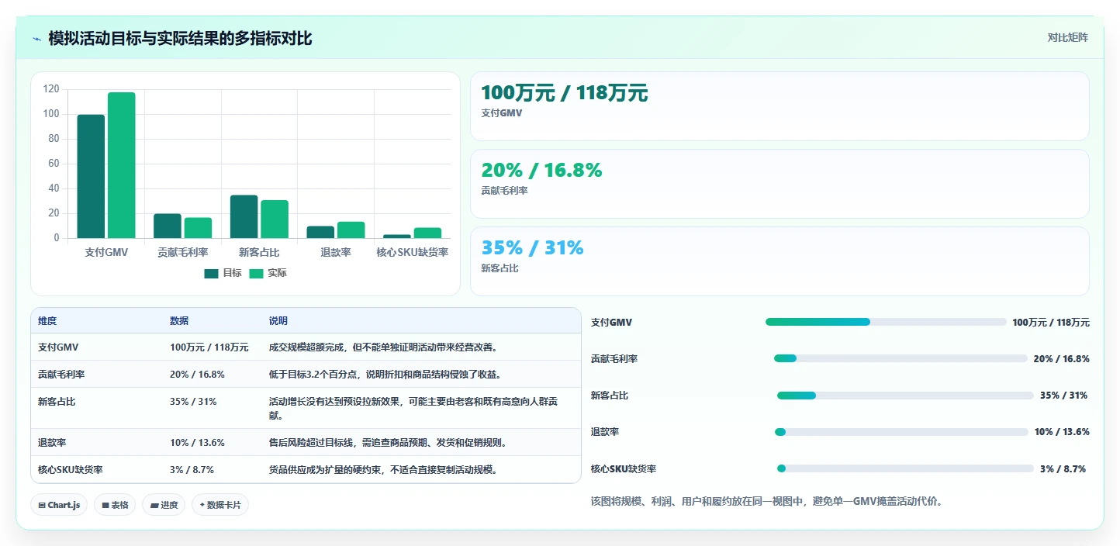Click the 支付GMV actual bar in chart
This screenshot has height=546, width=1120.
coord(121,165)
